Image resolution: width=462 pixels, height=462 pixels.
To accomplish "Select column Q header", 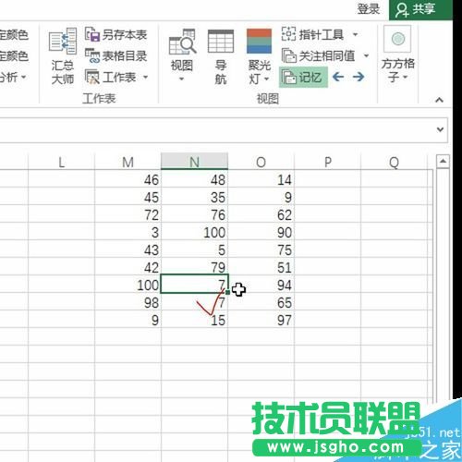I will [394, 162].
